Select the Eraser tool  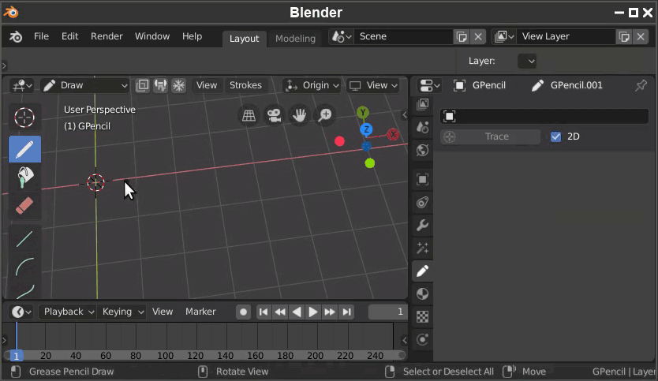point(24,206)
